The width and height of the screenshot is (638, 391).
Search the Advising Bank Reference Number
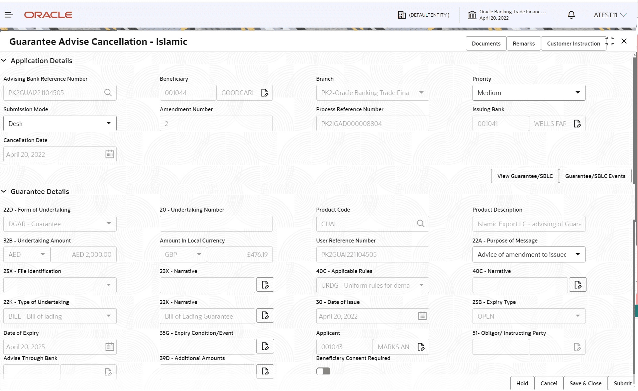coord(108,93)
